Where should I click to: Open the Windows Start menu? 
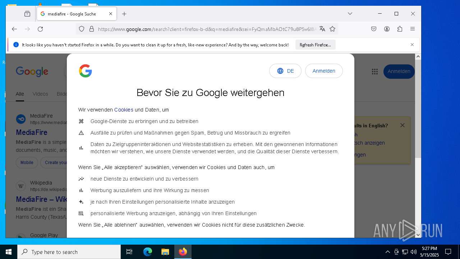(x=9, y=252)
